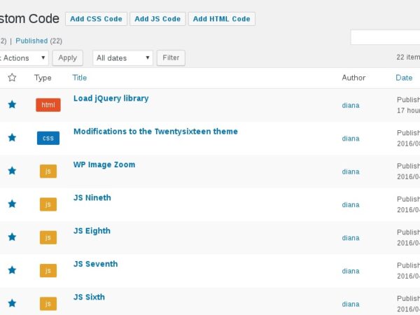This screenshot has height=315, width=420.
Task: Toggle the star next to WP Image Zoom
Action: [x=11, y=171]
